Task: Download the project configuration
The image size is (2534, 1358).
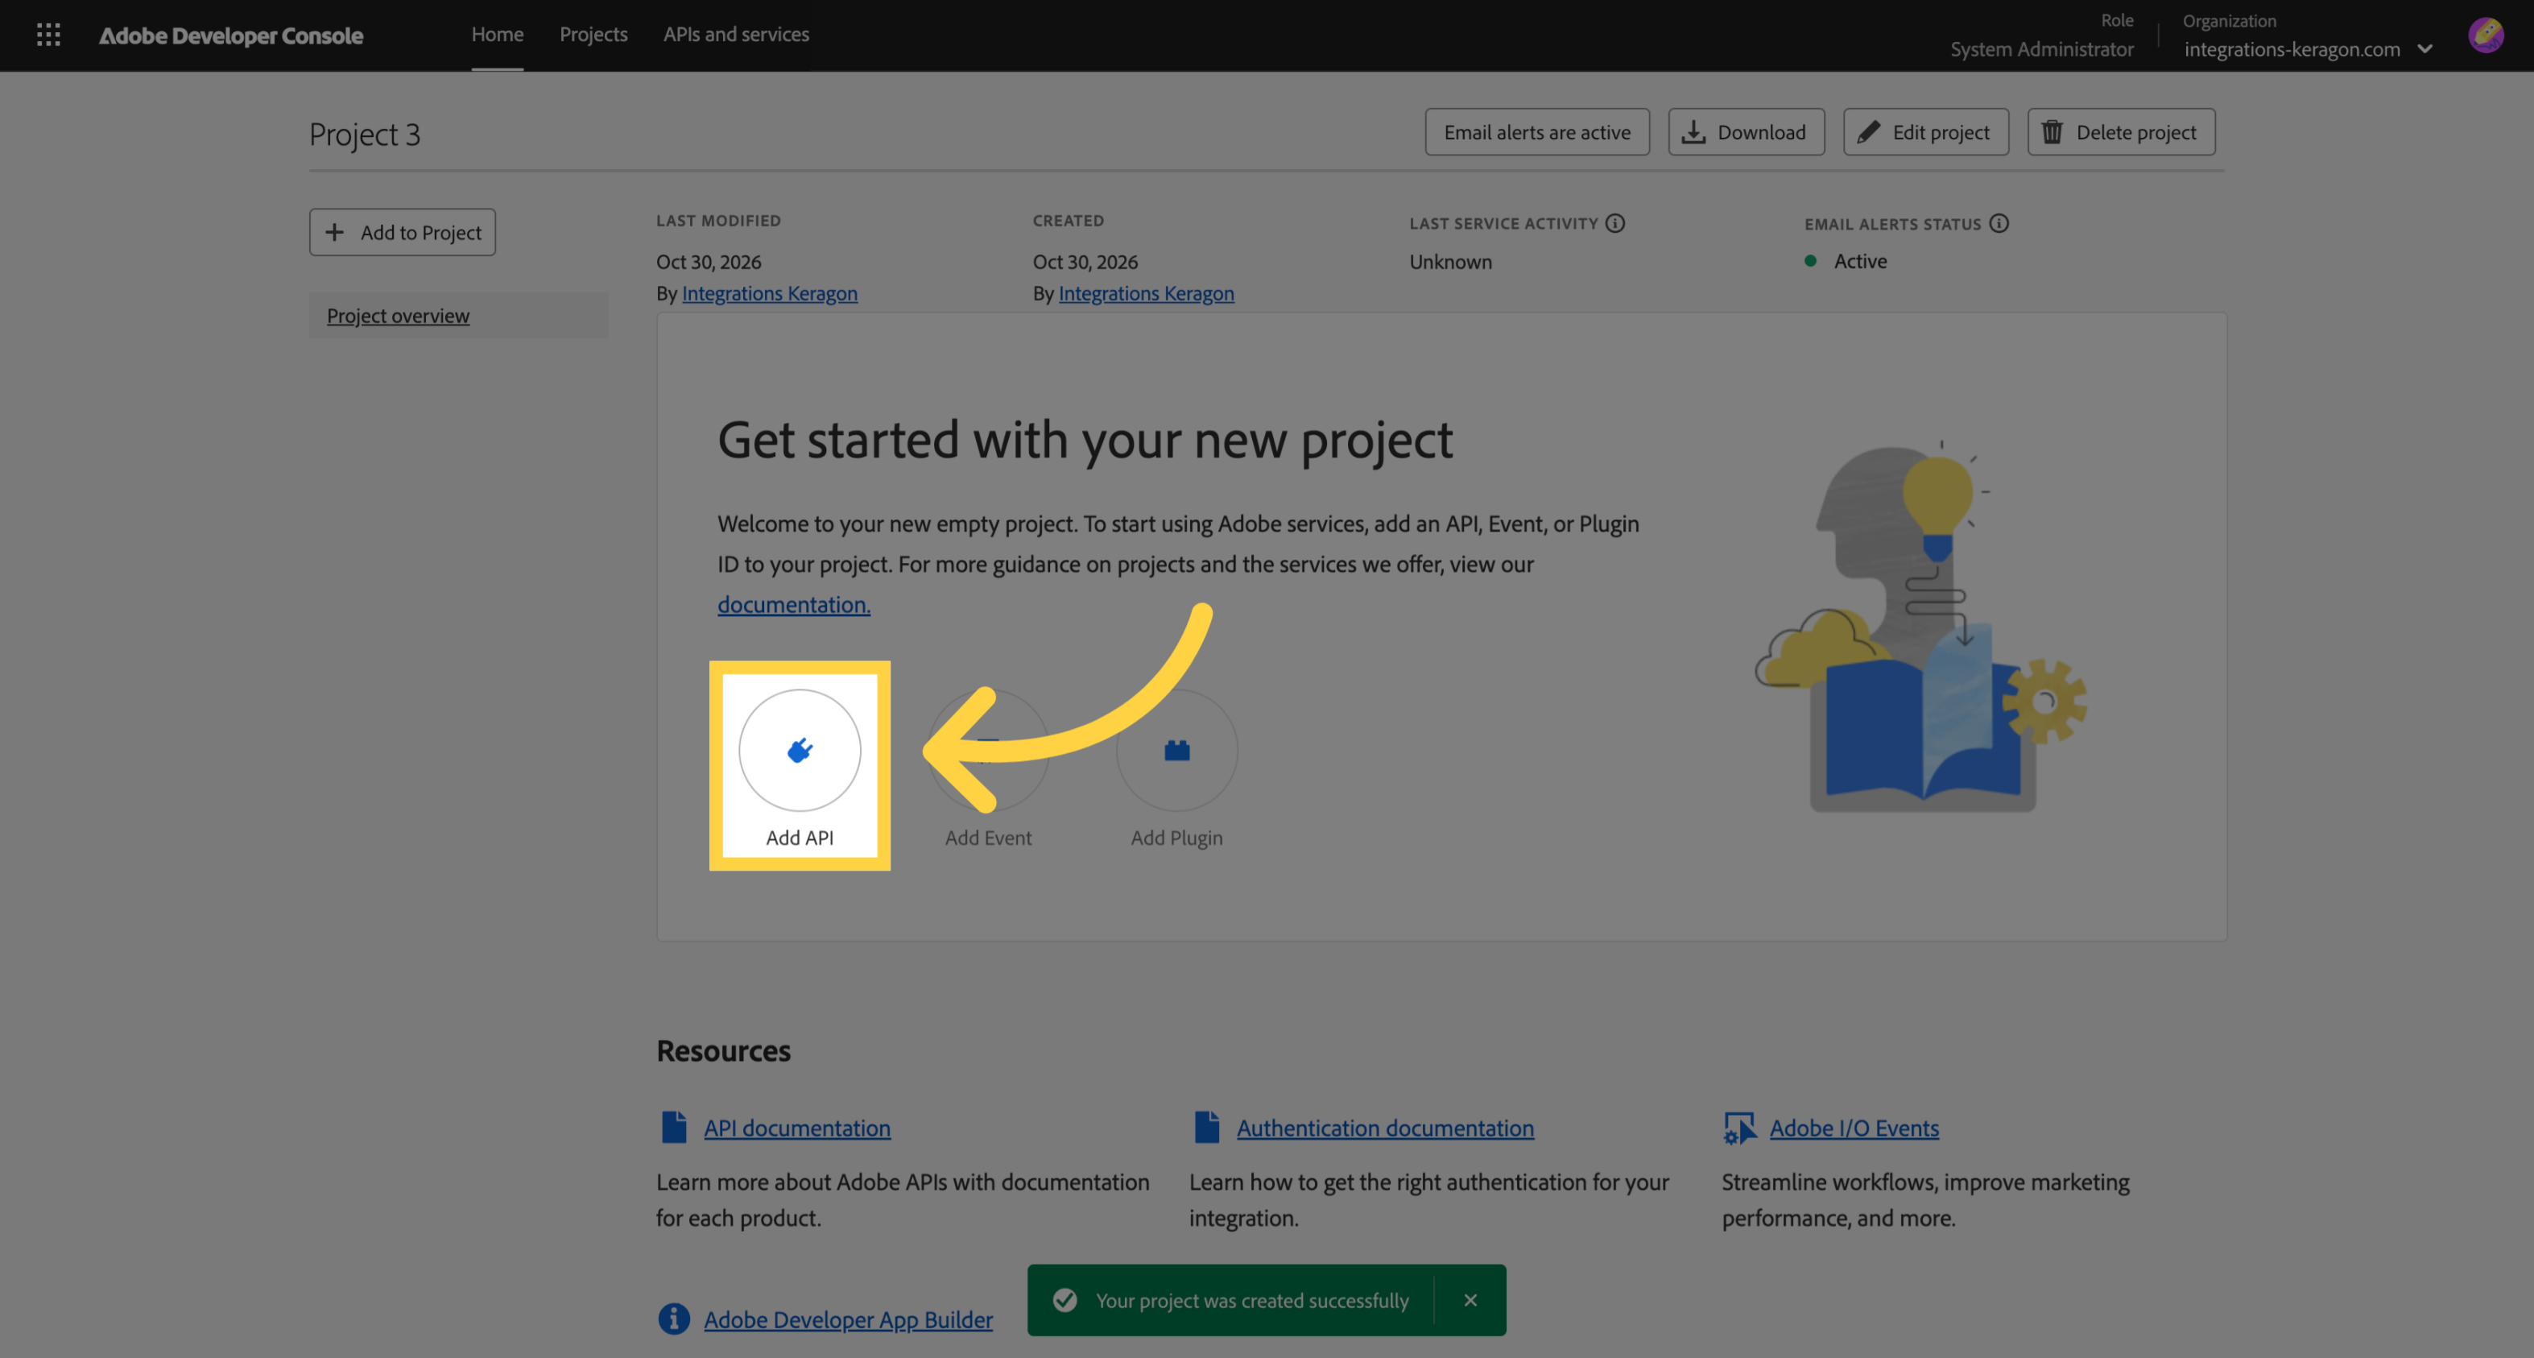Action: point(1746,132)
